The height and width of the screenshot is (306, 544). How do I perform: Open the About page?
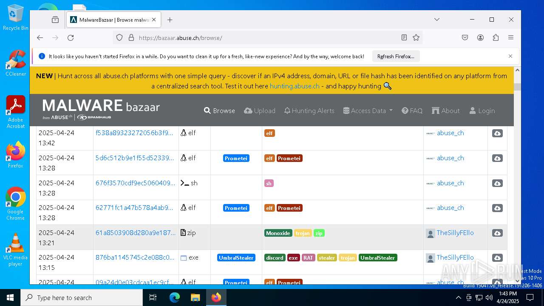446,110
